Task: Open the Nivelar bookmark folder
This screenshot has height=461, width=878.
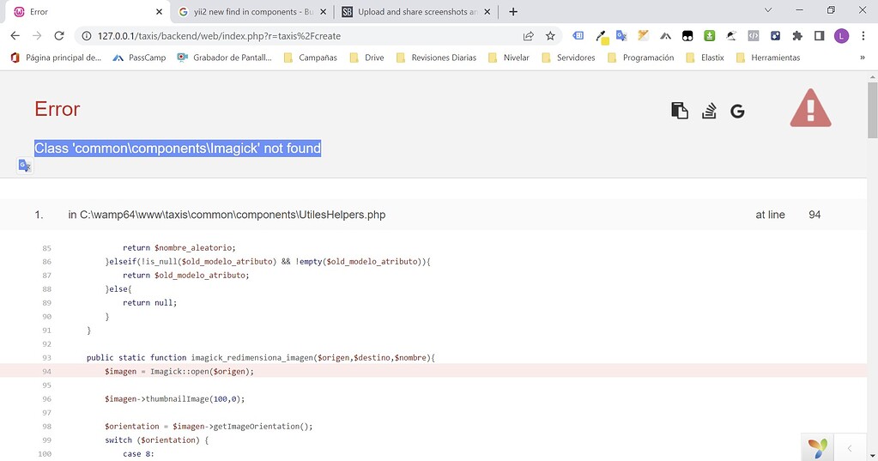Action: point(509,58)
